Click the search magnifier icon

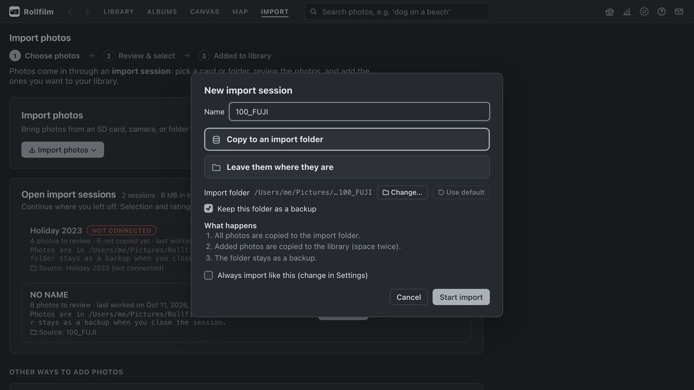coord(313,12)
